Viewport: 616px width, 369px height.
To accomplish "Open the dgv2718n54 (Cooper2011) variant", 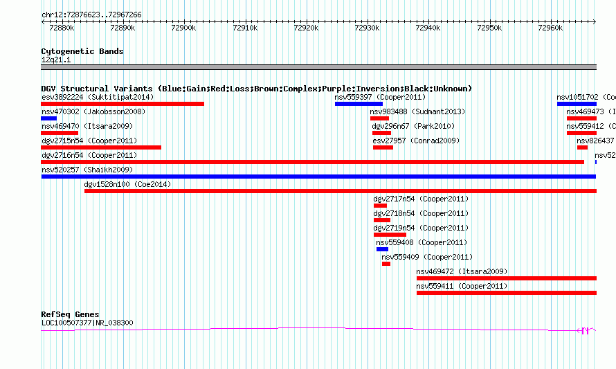I will 421,213.
